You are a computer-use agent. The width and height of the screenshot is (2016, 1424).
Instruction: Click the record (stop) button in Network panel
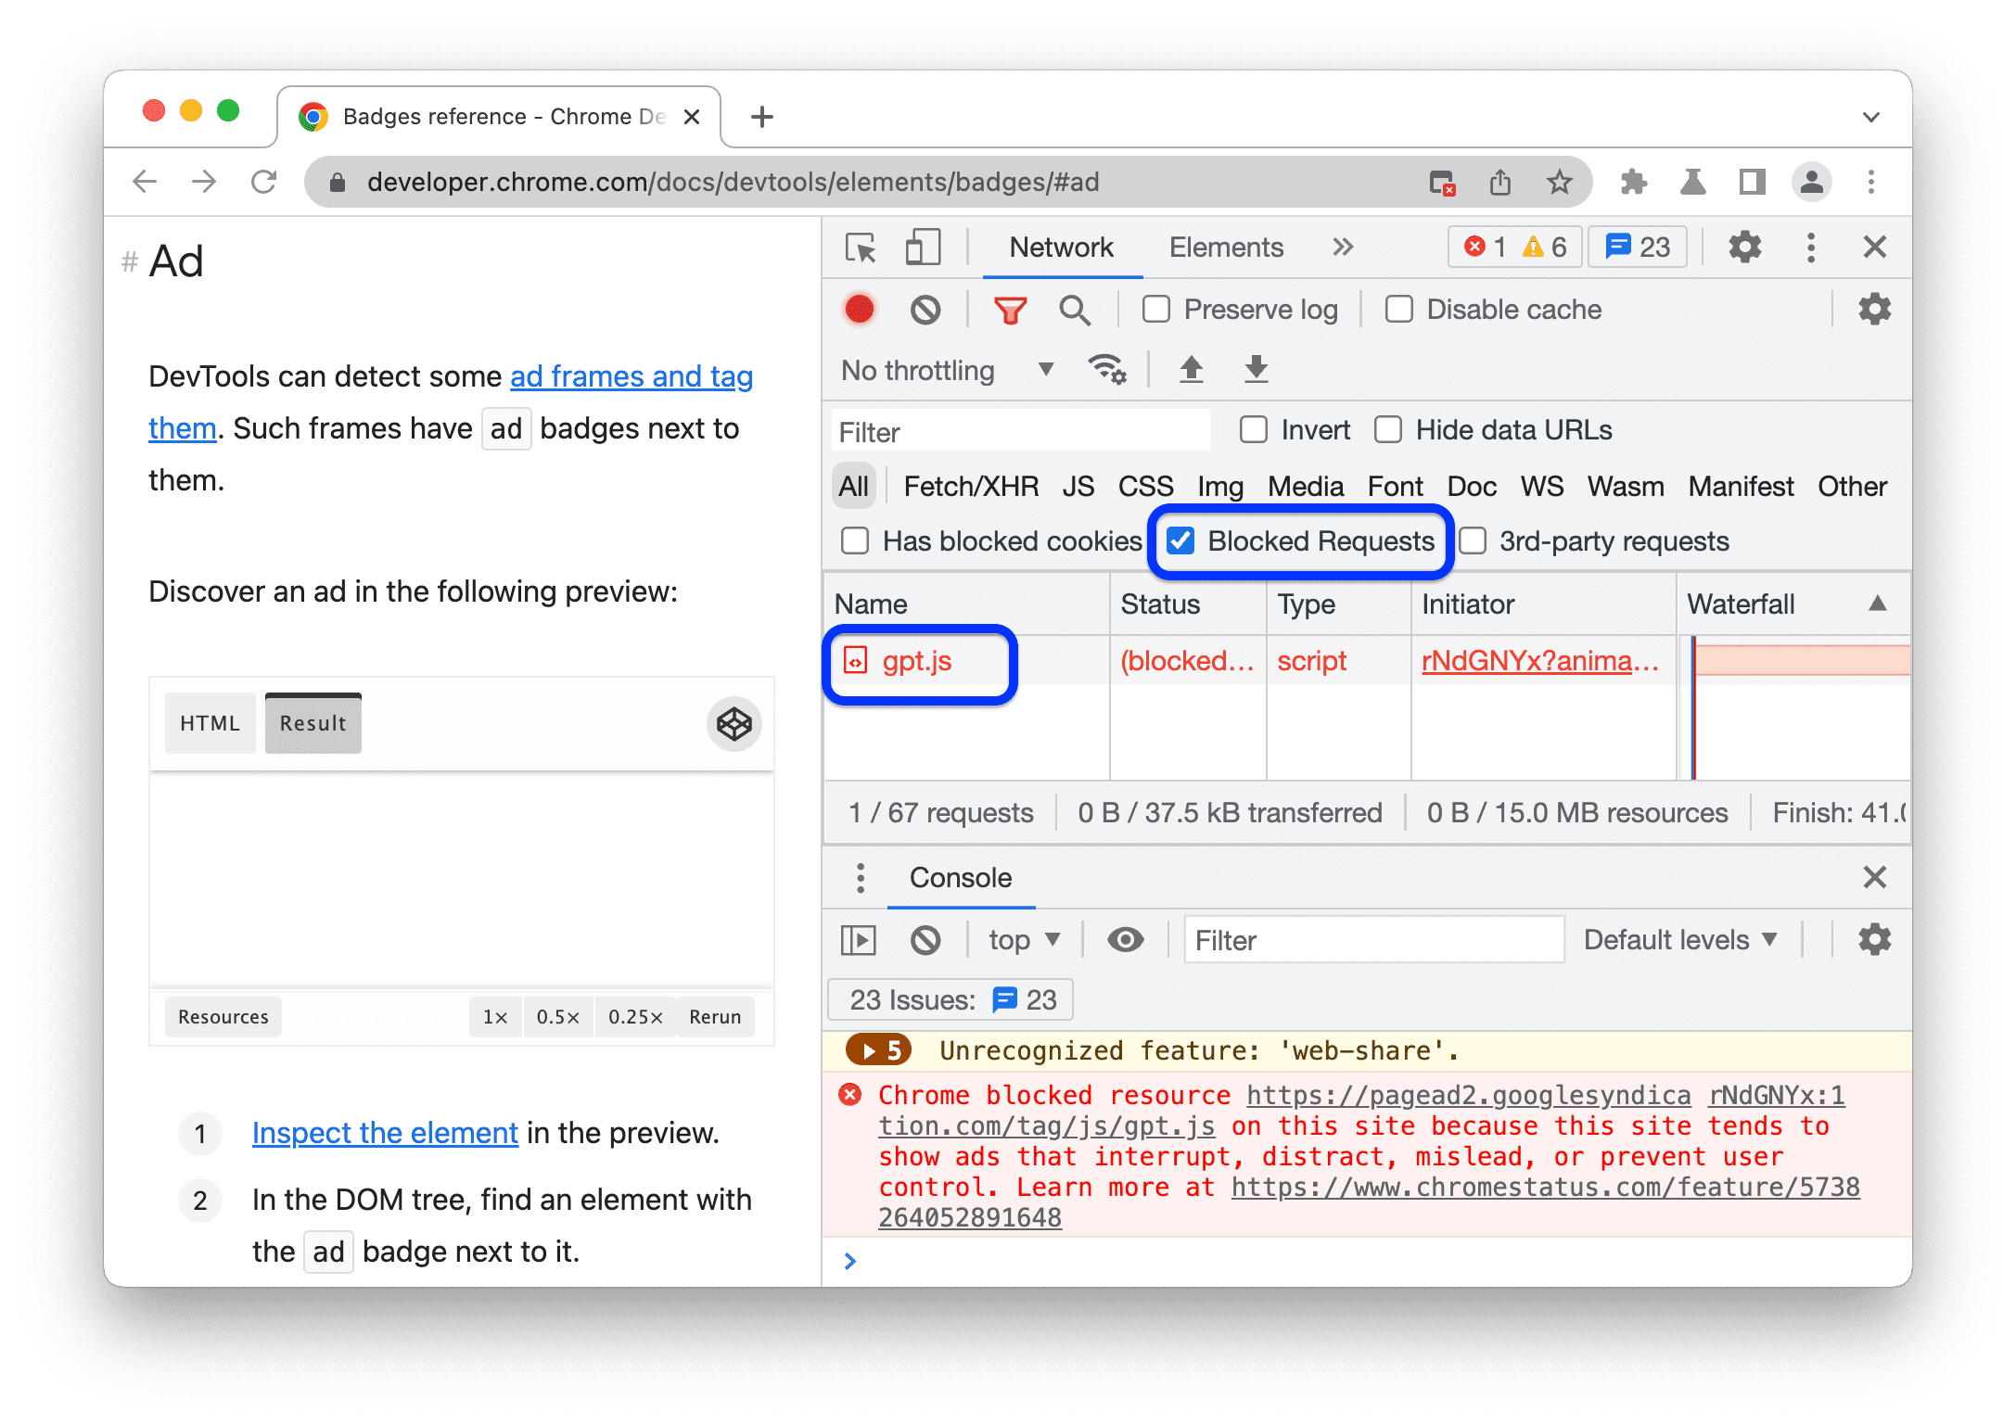[x=860, y=310]
